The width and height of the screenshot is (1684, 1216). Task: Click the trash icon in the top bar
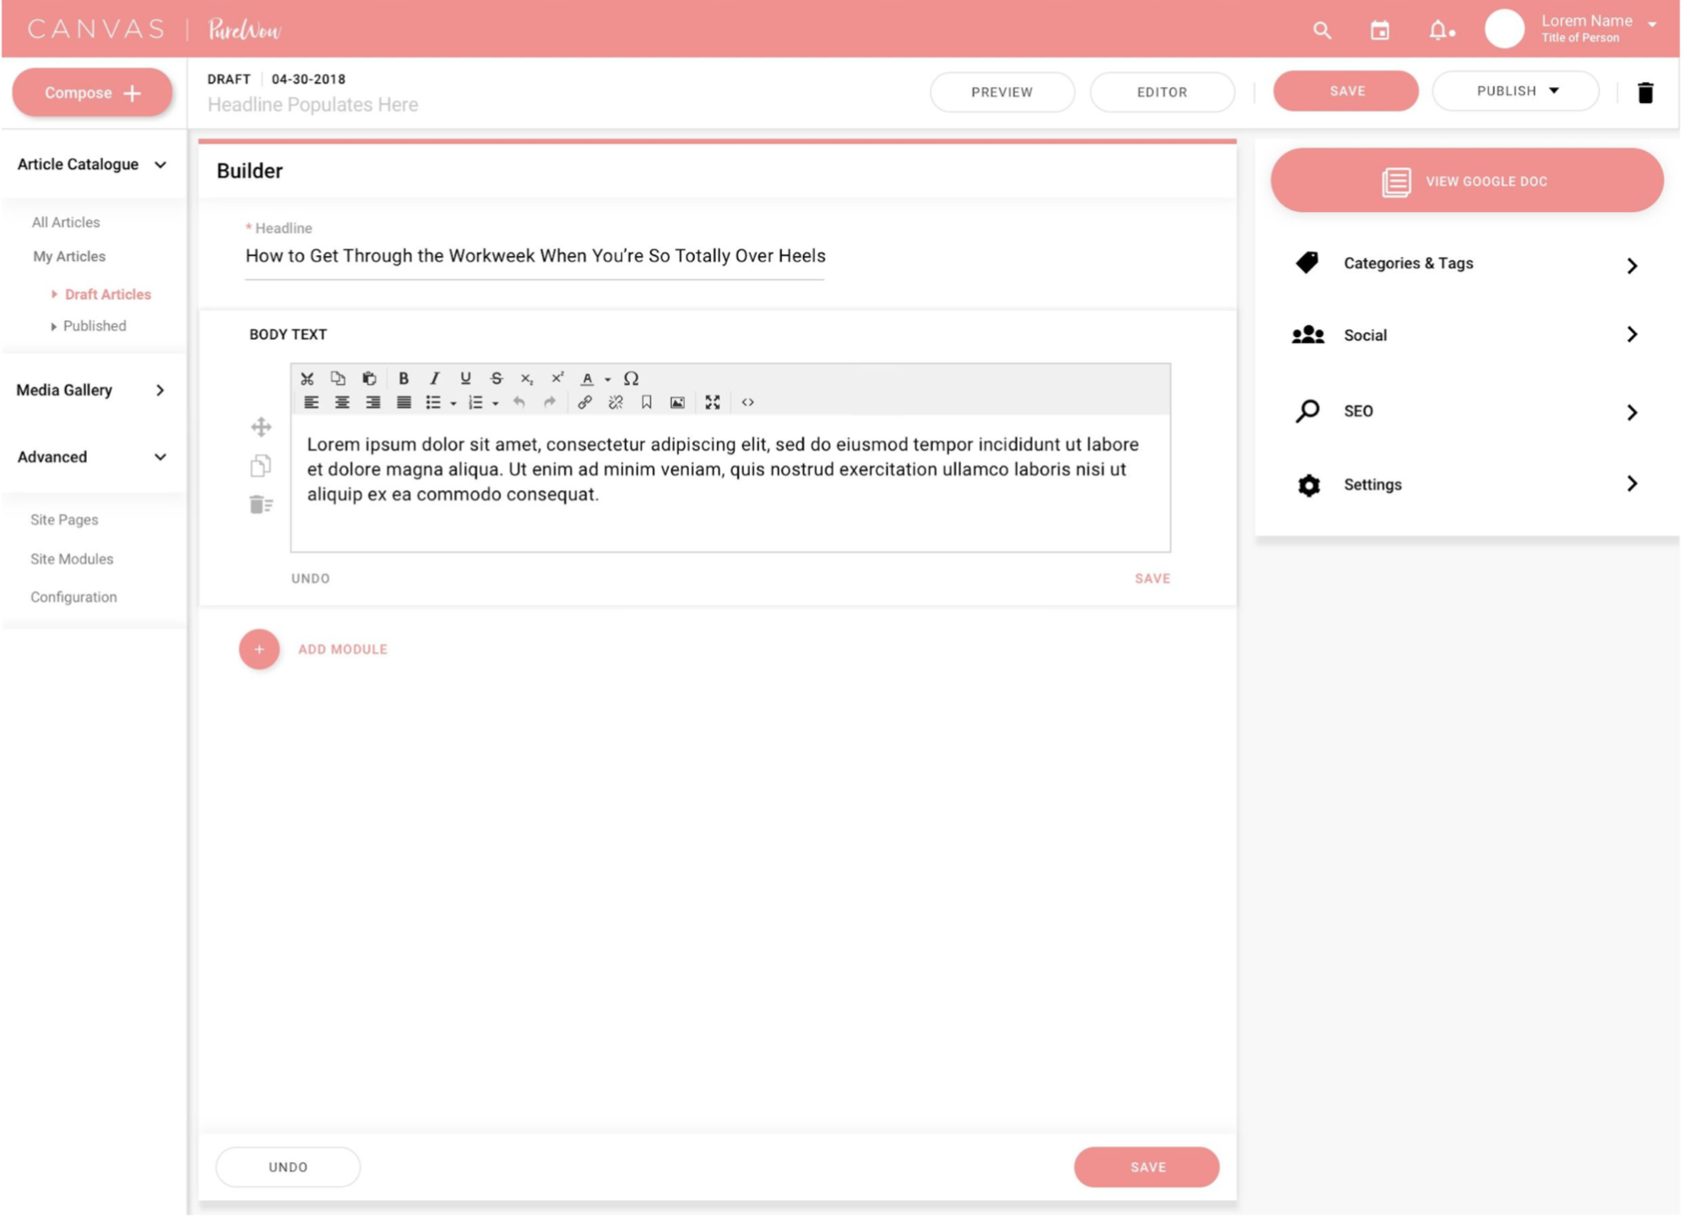1645,93
